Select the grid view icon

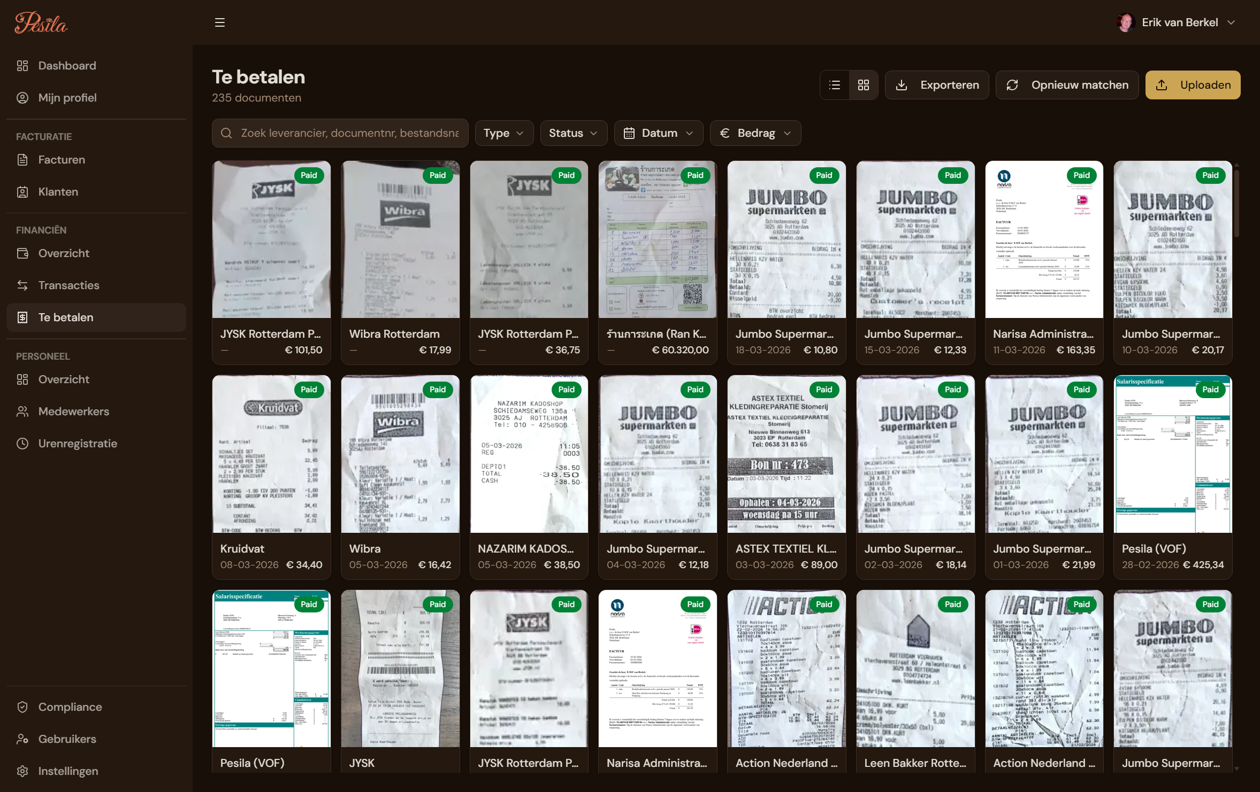pos(863,84)
